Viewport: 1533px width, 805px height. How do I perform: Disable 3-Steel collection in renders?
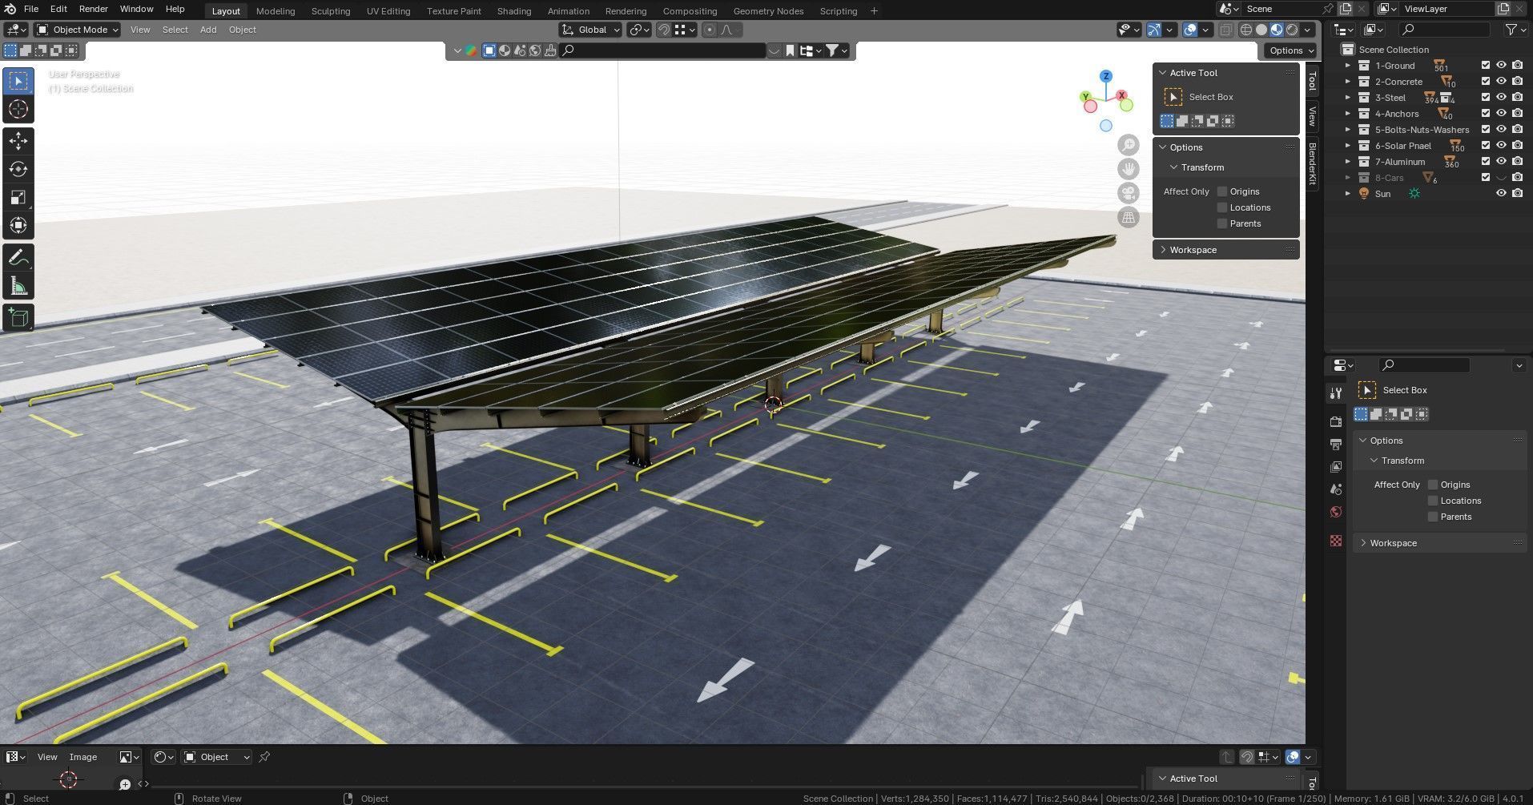point(1518,98)
